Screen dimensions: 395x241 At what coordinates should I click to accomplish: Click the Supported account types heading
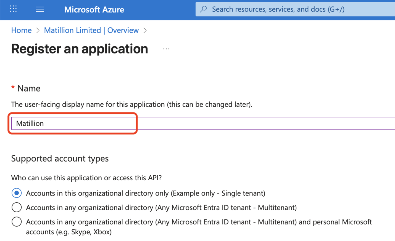[60, 159]
